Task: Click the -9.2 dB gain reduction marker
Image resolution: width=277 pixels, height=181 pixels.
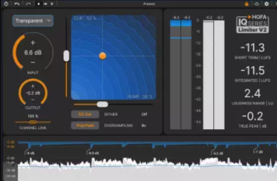Action: tap(218, 153)
